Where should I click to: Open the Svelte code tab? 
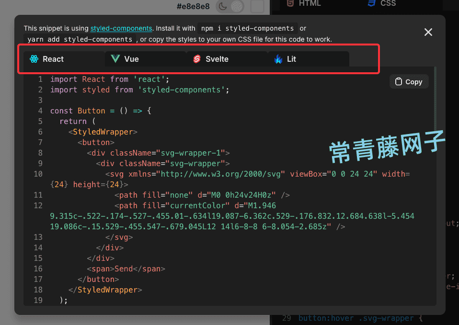click(227, 59)
